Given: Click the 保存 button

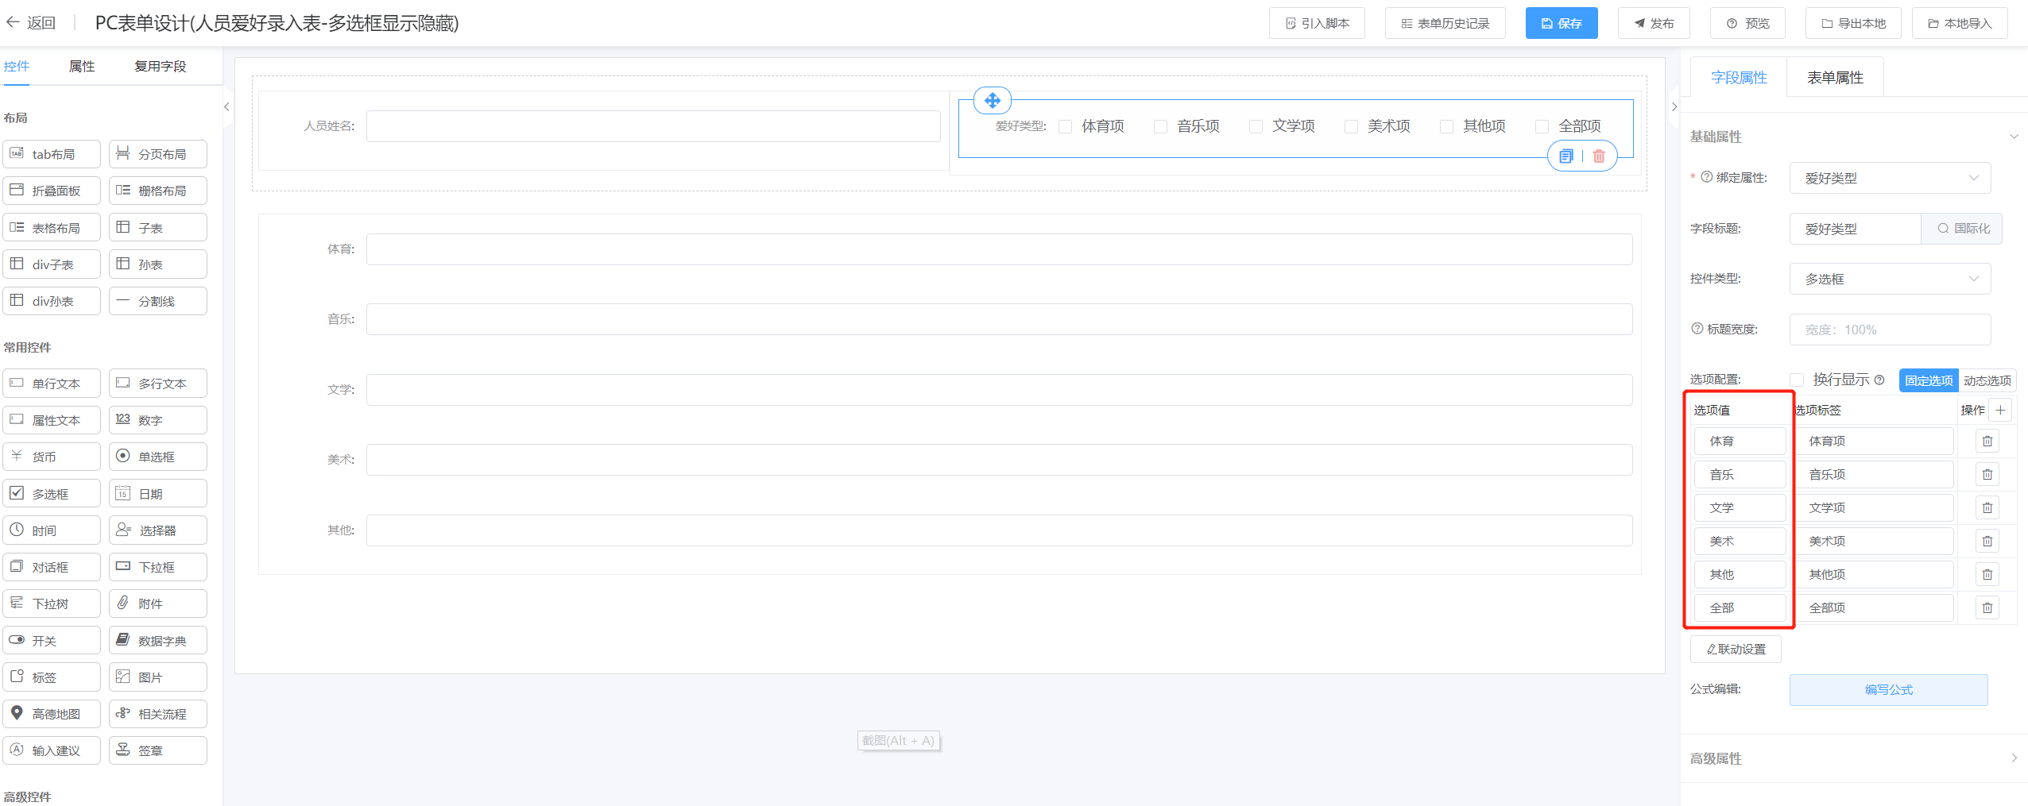Looking at the screenshot, I should point(1562,23).
